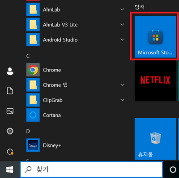Launch Chrome from its icon

click(33, 70)
